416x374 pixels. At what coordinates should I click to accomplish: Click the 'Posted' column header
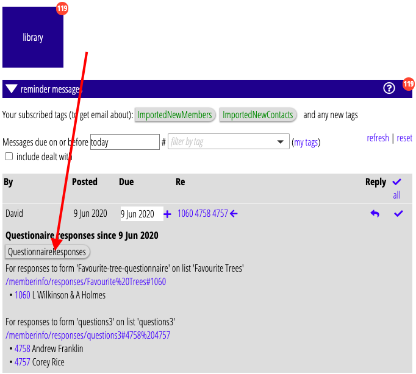[85, 182]
